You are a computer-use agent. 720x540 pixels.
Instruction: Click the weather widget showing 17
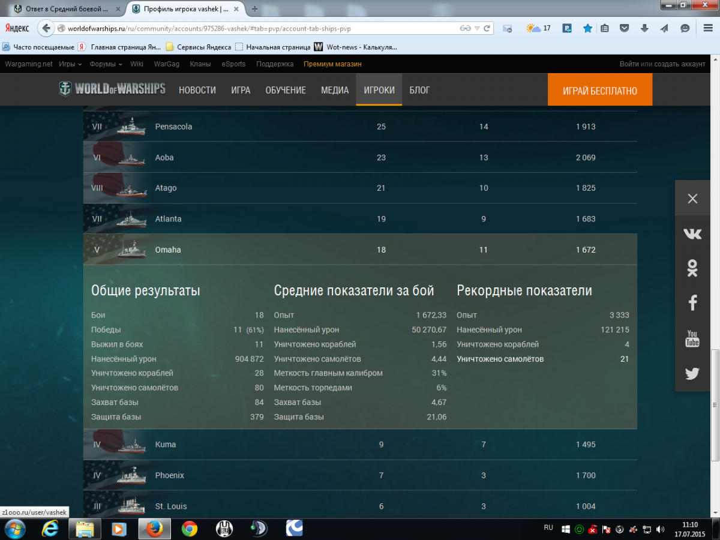point(538,28)
